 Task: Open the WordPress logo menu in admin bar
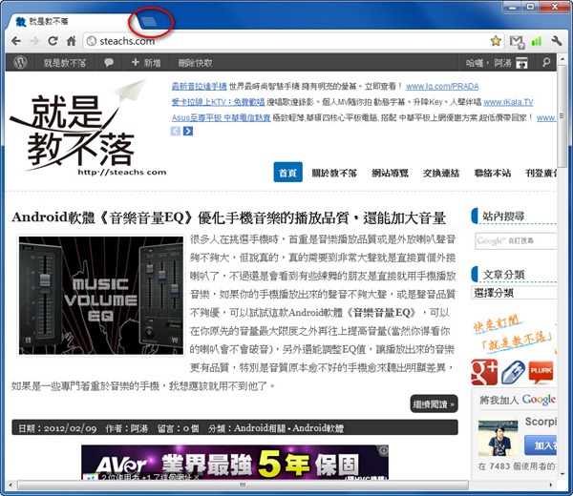point(20,62)
